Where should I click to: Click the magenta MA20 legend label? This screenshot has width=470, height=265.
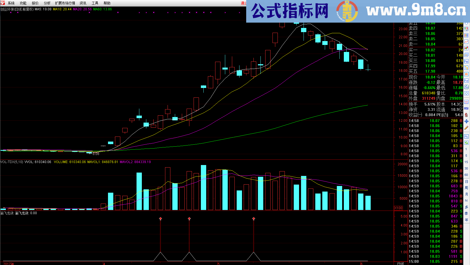click(82, 9)
